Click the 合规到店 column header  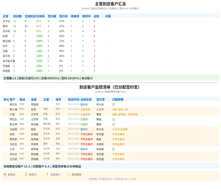(30, 16)
